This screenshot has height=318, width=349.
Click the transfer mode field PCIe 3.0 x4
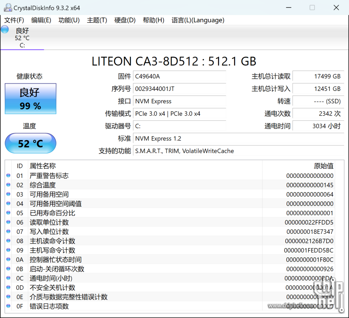click(179, 114)
